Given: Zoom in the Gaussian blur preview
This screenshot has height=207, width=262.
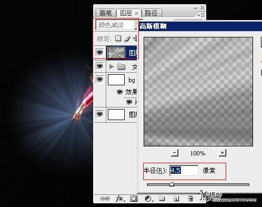Looking at the screenshot, I should 223,153.
